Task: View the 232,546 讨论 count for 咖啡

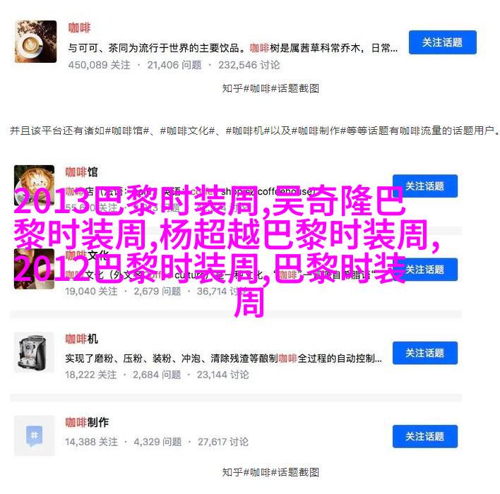Action: point(249,65)
